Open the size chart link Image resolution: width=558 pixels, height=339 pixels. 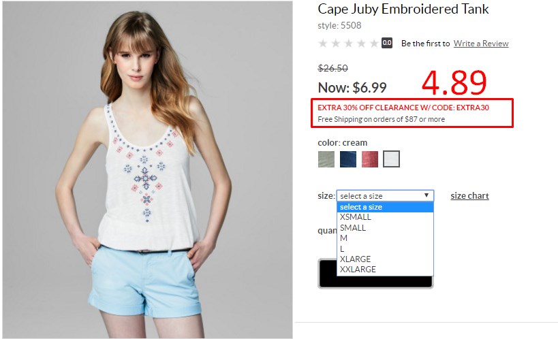[x=469, y=195]
